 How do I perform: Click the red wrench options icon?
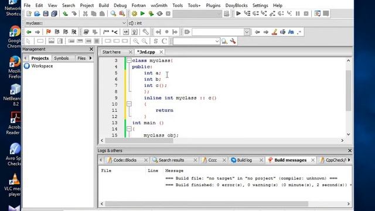click(x=233, y=41)
